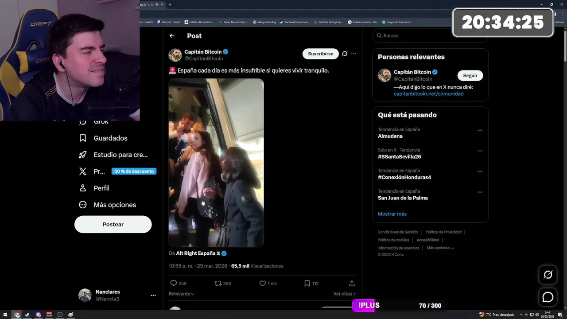Image resolution: width=567 pixels, height=319 pixels.
Task: Open options for #SSantaSevilla26 trend
Action: pyautogui.click(x=480, y=151)
